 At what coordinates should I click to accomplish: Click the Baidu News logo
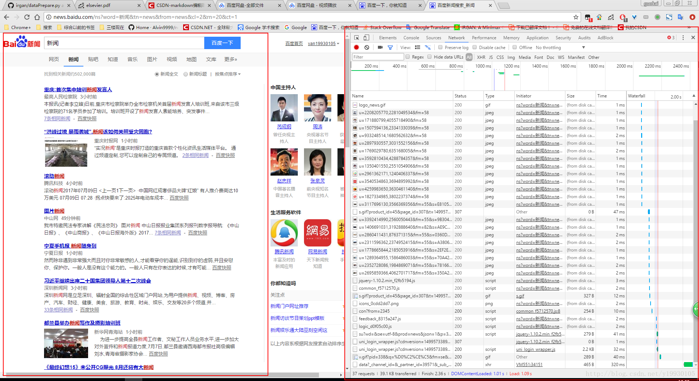click(x=22, y=42)
